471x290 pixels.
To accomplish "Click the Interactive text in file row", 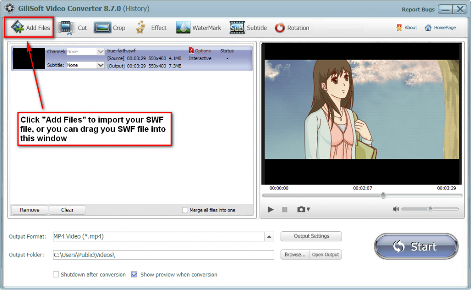I will click(x=200, y=58).
